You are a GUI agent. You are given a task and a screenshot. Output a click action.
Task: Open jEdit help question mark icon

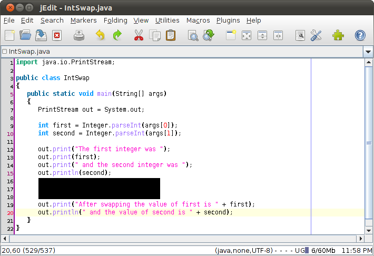(360, 35)
